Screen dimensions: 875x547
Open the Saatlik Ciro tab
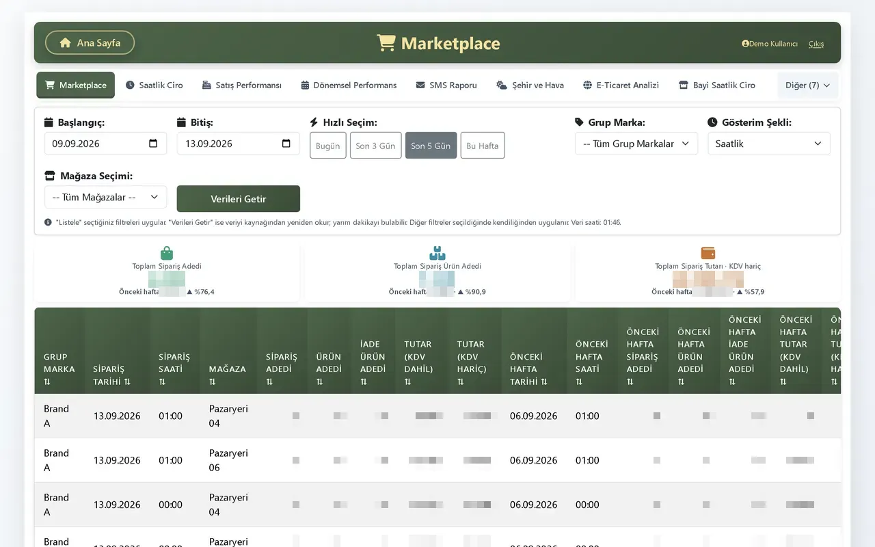[154, 85]
